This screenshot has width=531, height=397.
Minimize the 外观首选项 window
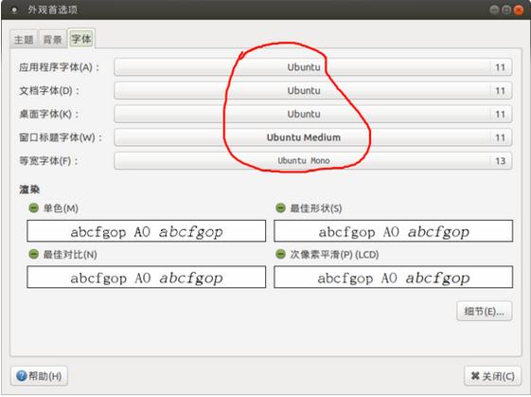coord(494,9)
